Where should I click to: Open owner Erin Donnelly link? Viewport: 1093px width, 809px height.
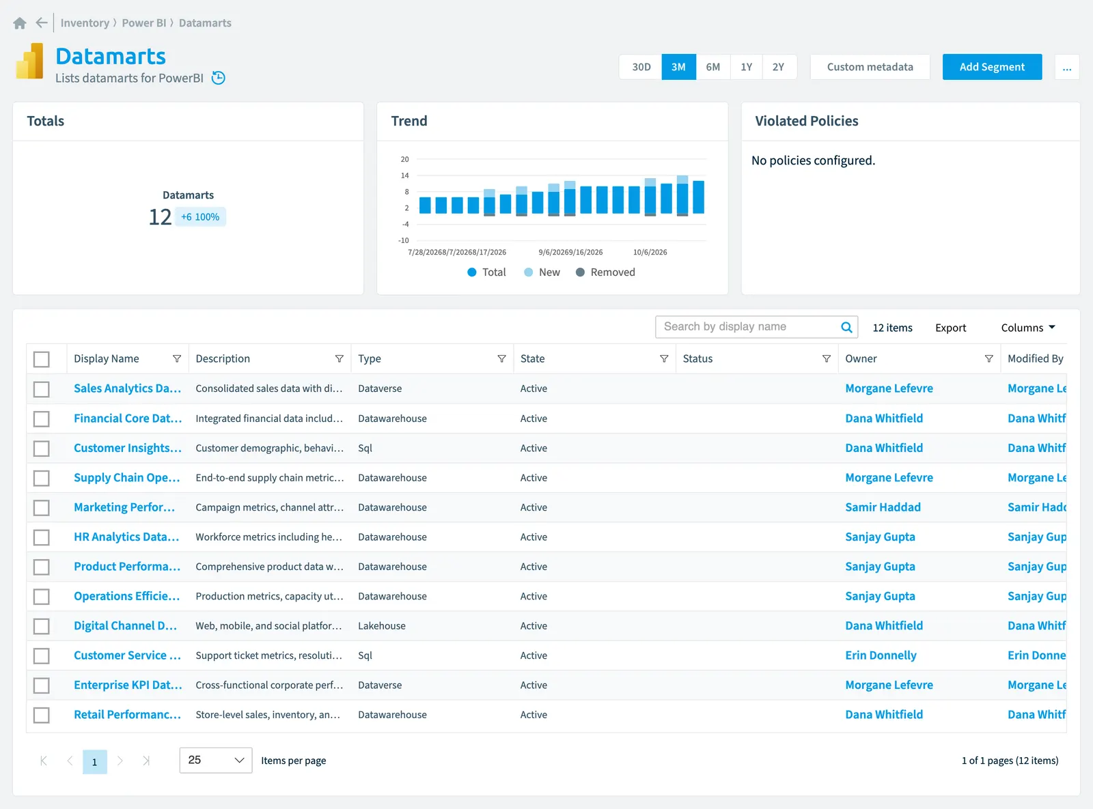[881, 655]
